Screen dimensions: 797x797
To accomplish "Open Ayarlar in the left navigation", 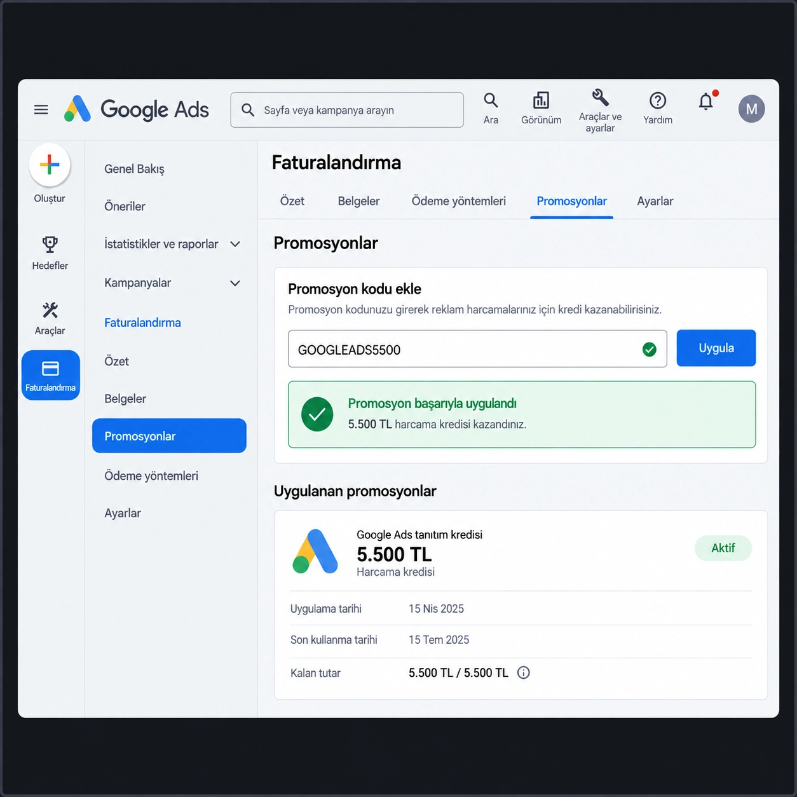I will pos(123,513).
